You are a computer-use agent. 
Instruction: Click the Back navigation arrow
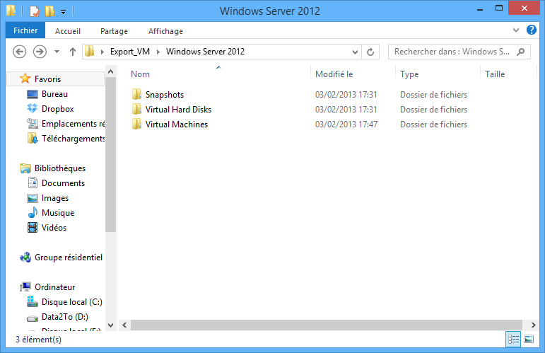[20, 52]
